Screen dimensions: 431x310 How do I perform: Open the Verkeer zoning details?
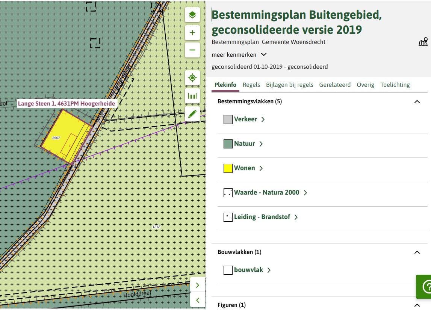[245, 119]
